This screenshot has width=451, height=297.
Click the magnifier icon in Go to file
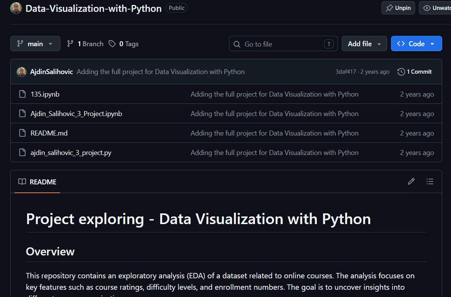coord(237,44)
